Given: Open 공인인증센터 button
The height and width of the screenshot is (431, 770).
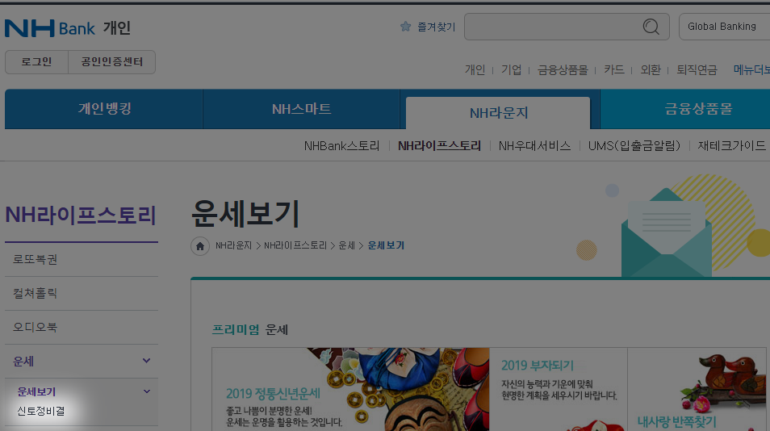Looking at the screenshot, I should tap(112, 62).
